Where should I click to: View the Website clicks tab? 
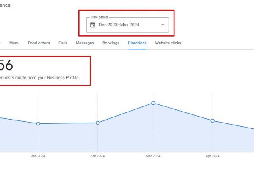[x=168, y=43]
